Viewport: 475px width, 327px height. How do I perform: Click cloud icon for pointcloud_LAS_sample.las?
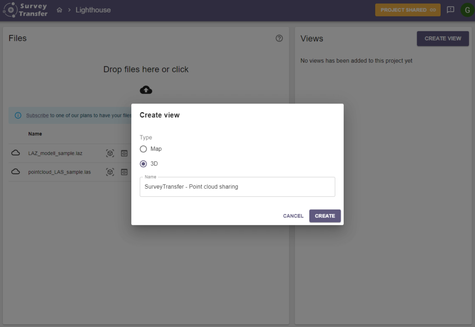[x=16, y=172]
